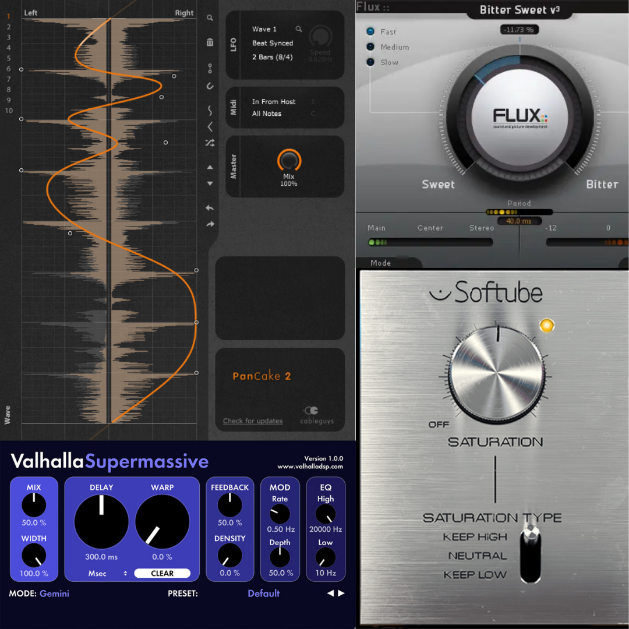Undo the last curve edit in PanCake
The image size is (629, 629).
tap(210, 208)
